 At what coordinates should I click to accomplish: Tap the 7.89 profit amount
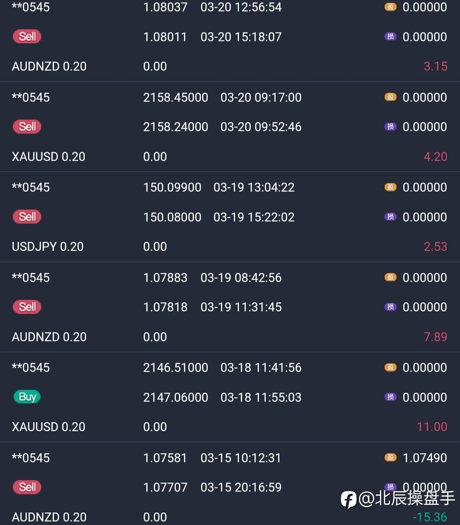tap(435, 337)
